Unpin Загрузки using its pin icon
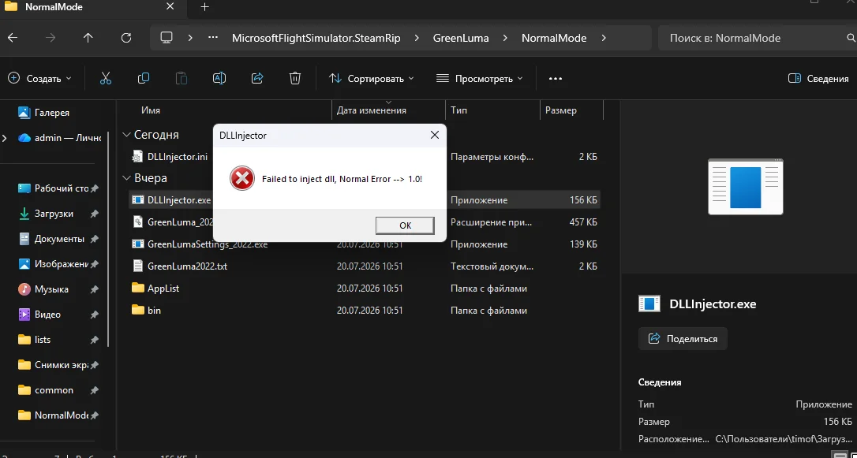The height and width of the screenshot is (458, 857). pos(94,214)
